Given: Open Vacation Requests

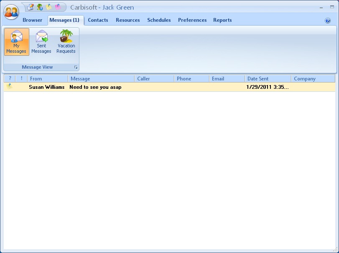Looking at the screenshot, I should click(66, 42).
